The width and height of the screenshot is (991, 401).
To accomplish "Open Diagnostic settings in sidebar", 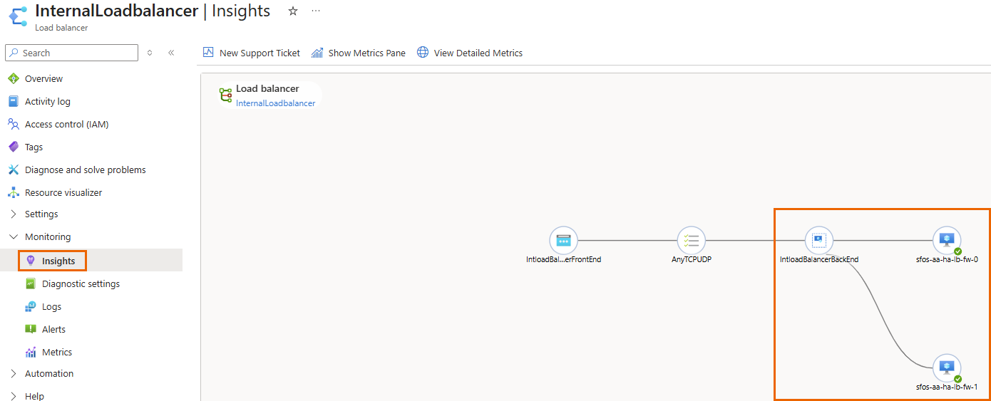I will pos(81,284).
